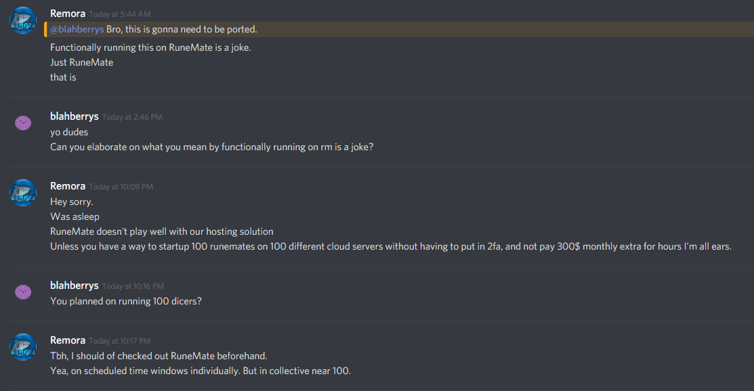Click the 'Today at 5:44 AM' timestamp
The height and width of the screenshot is (391, 754).
120,14
